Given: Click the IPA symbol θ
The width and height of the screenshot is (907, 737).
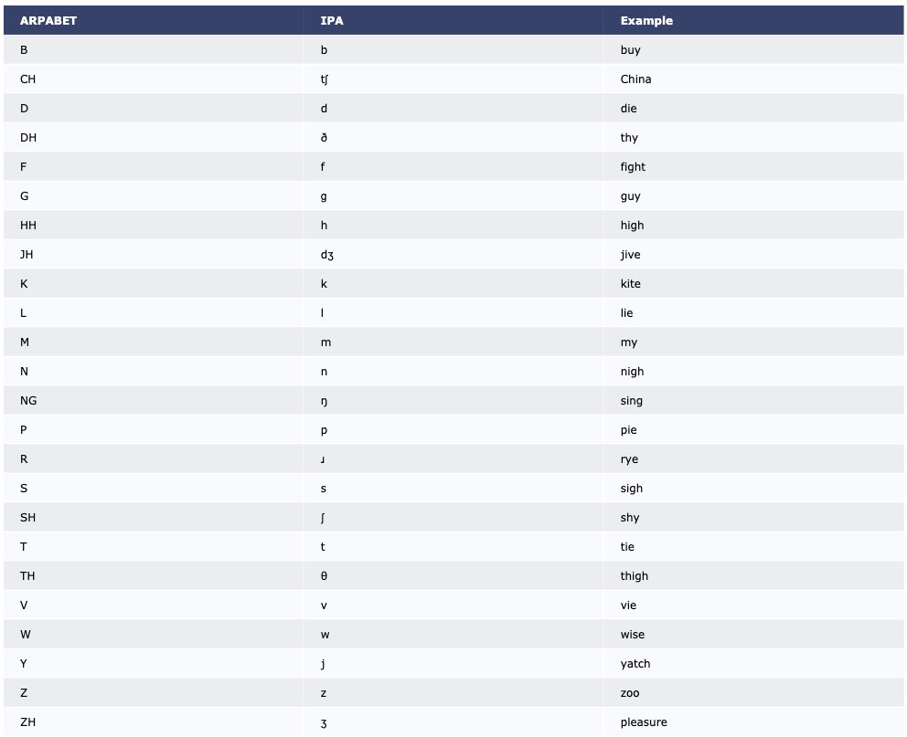Looking at the screenshot, I should [324, 576].
